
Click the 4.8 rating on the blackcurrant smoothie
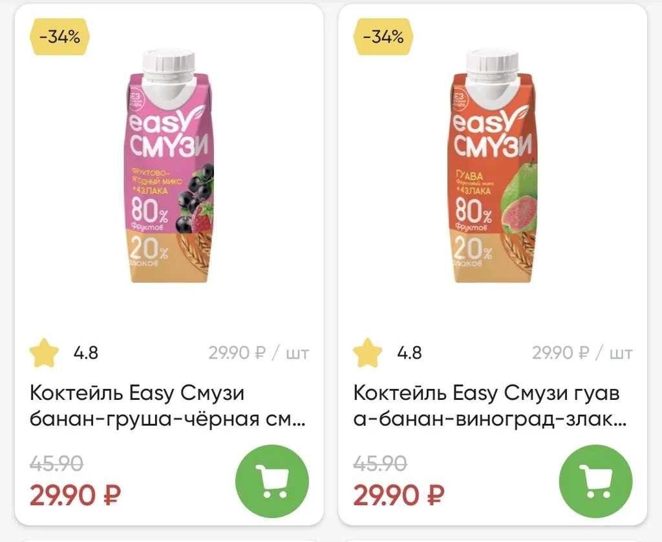click(x=86, y=353)
